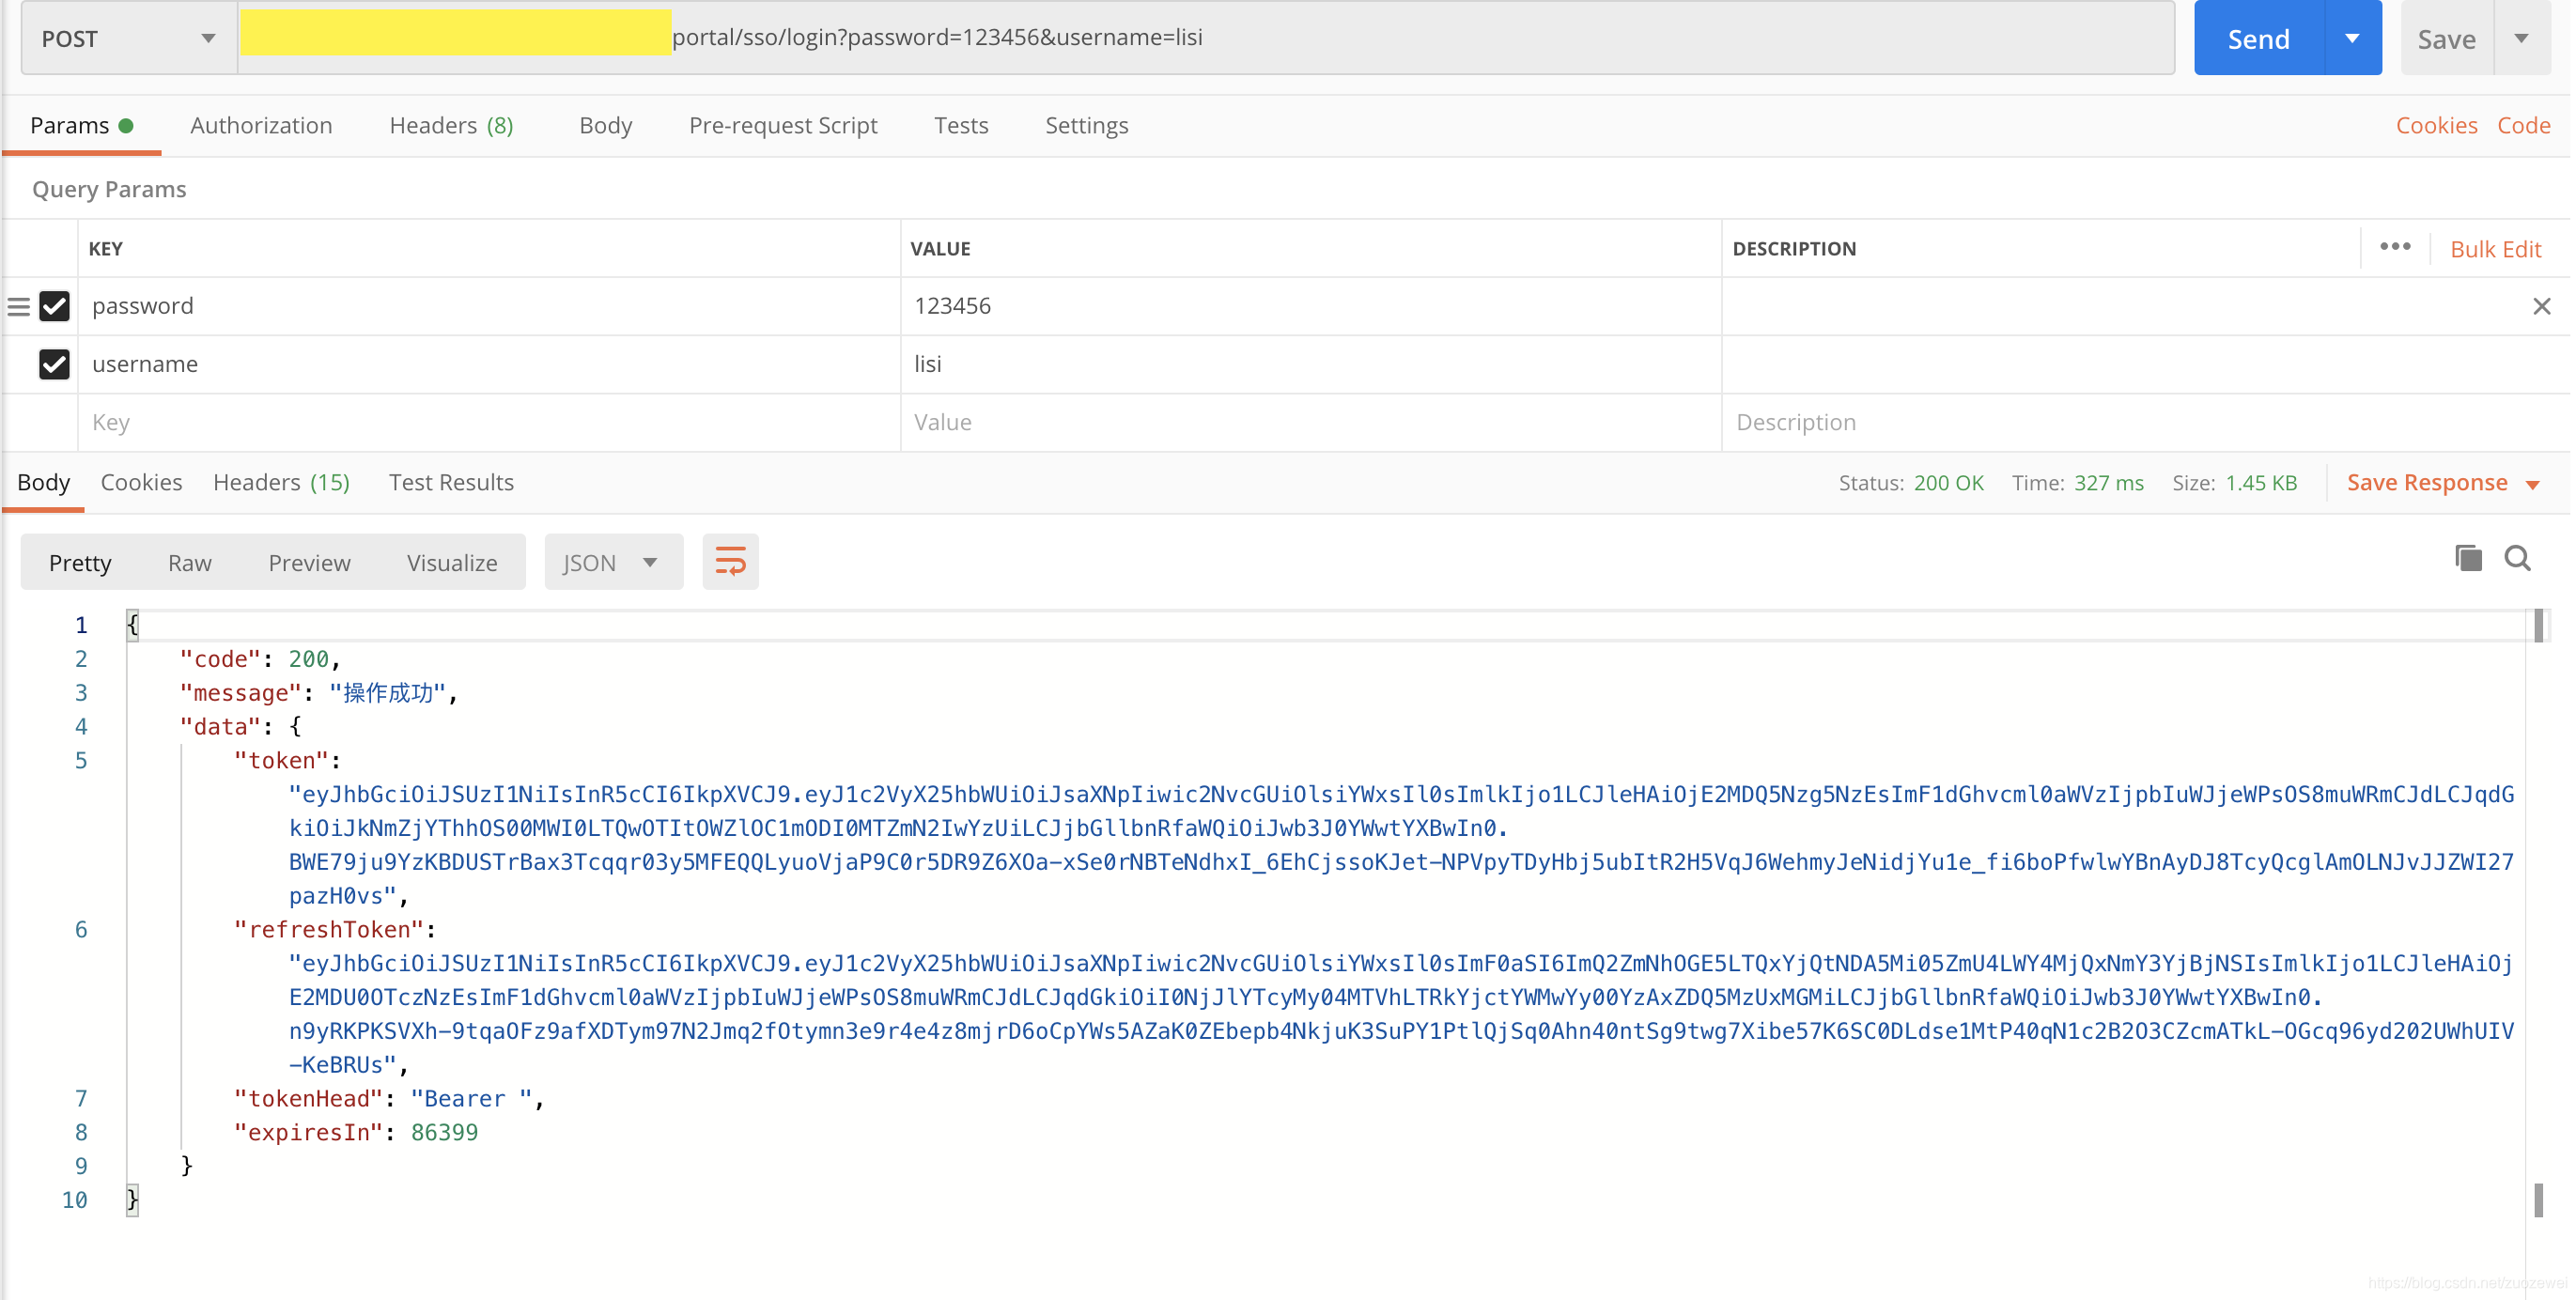Image resolution: width=2576 pixels, height=1300 pixels.
Task: Uncheck the password parameter checkbox
Action: tap(54, 306)
